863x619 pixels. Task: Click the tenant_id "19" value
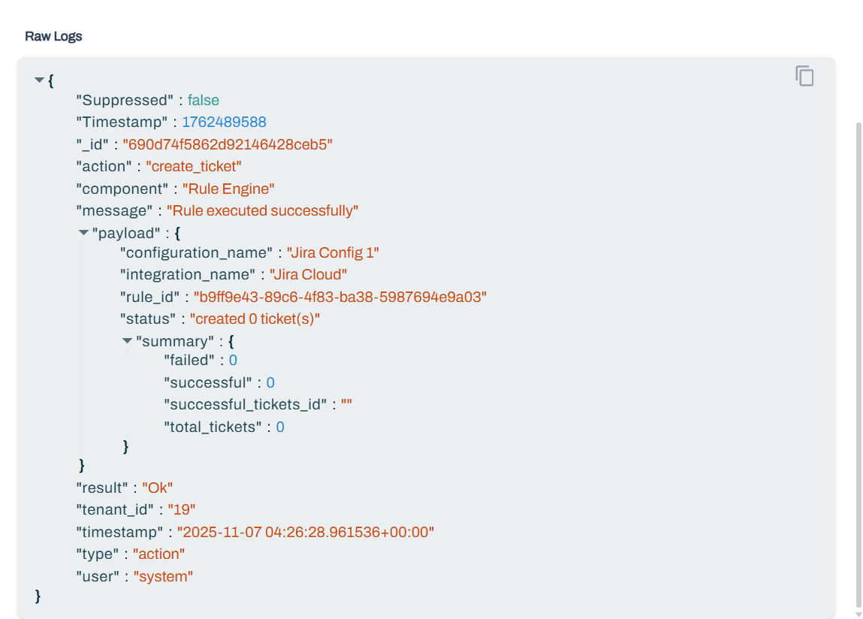point(181,510)
